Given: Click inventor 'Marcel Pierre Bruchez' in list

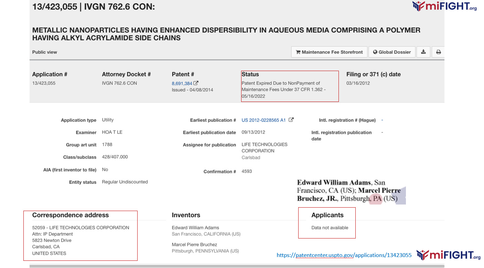Looking at the screenshot, I should click(194, 245).
